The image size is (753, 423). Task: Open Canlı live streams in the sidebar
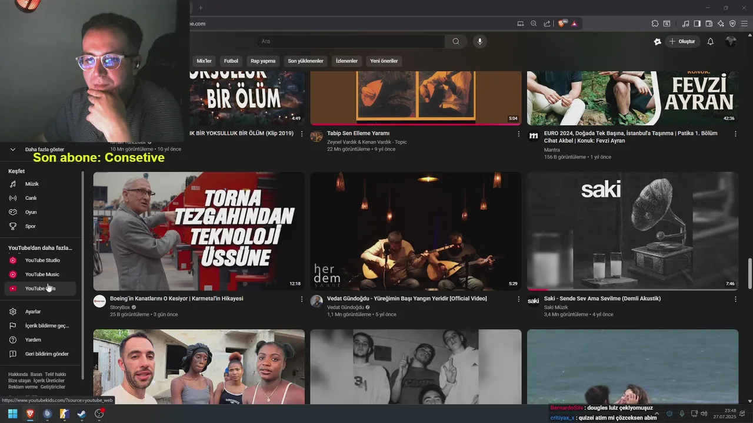coord(40,198)
